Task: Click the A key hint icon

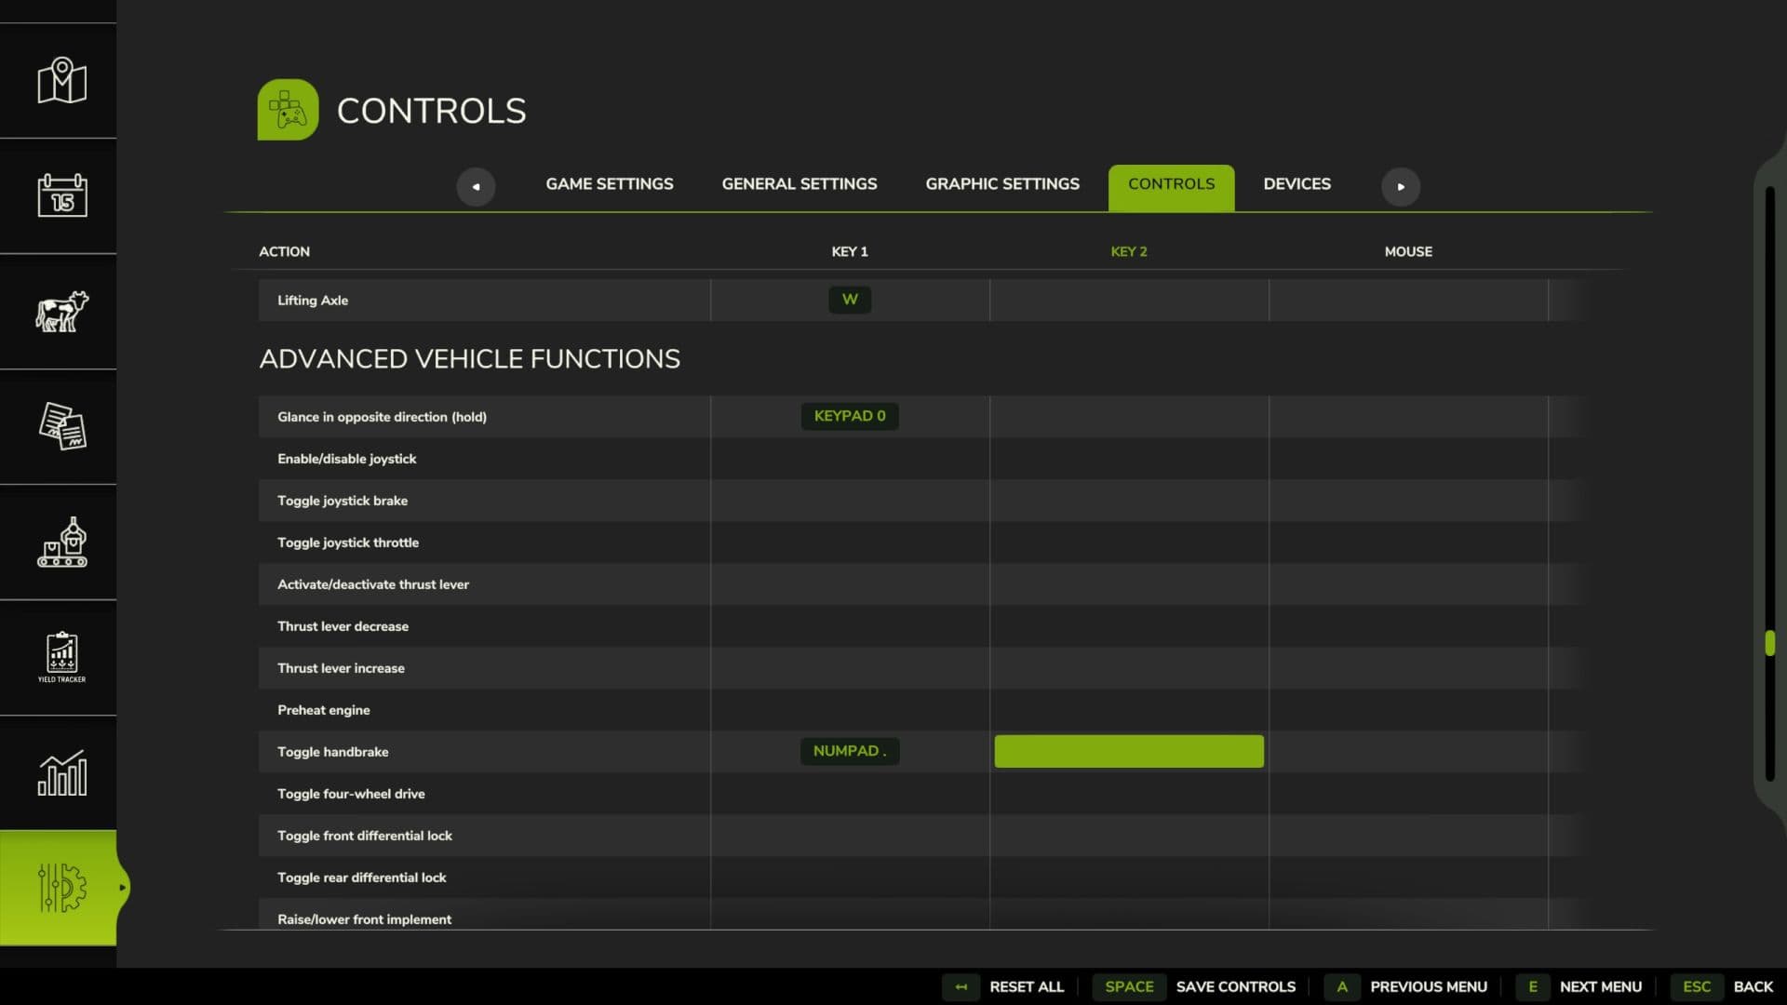Action: click(1342, 986)
